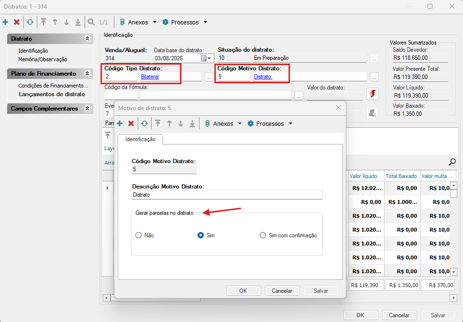The height and width of the screenshot is (322, 463).
Task: Go to last record in Motivo dialog
Action: 192,123
